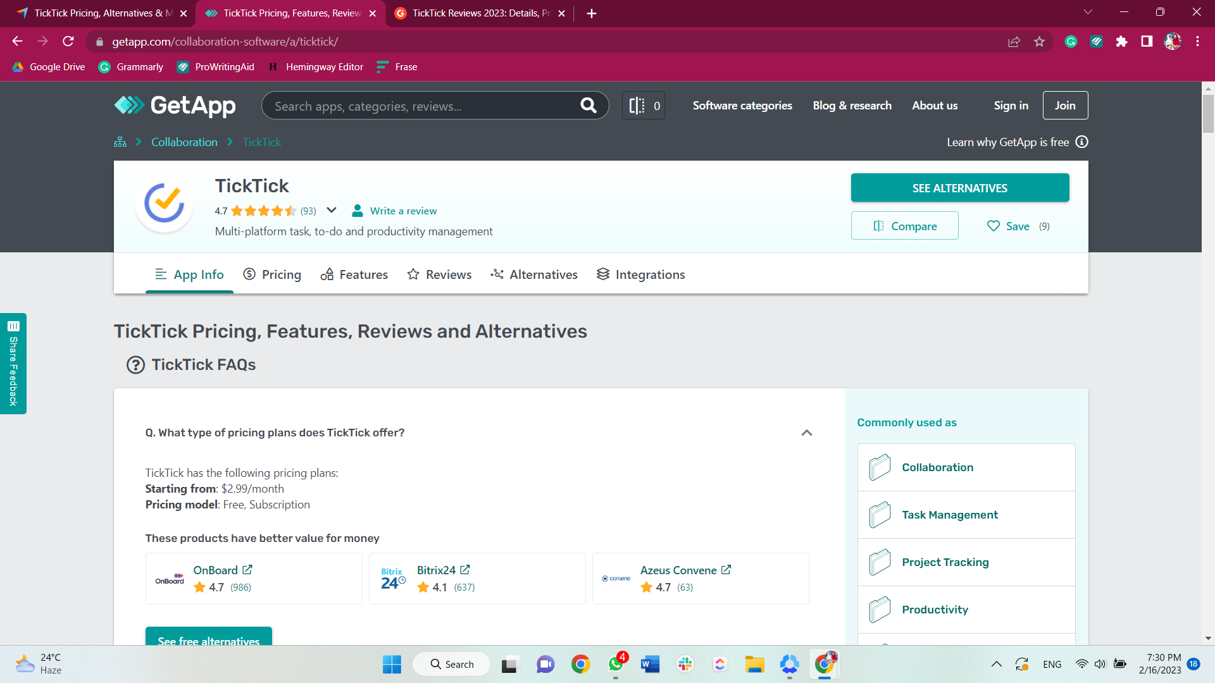Collapse the pricing plans FAQ answer
The height and width of the screenshot is (683, 1215).
click(807, 433)
